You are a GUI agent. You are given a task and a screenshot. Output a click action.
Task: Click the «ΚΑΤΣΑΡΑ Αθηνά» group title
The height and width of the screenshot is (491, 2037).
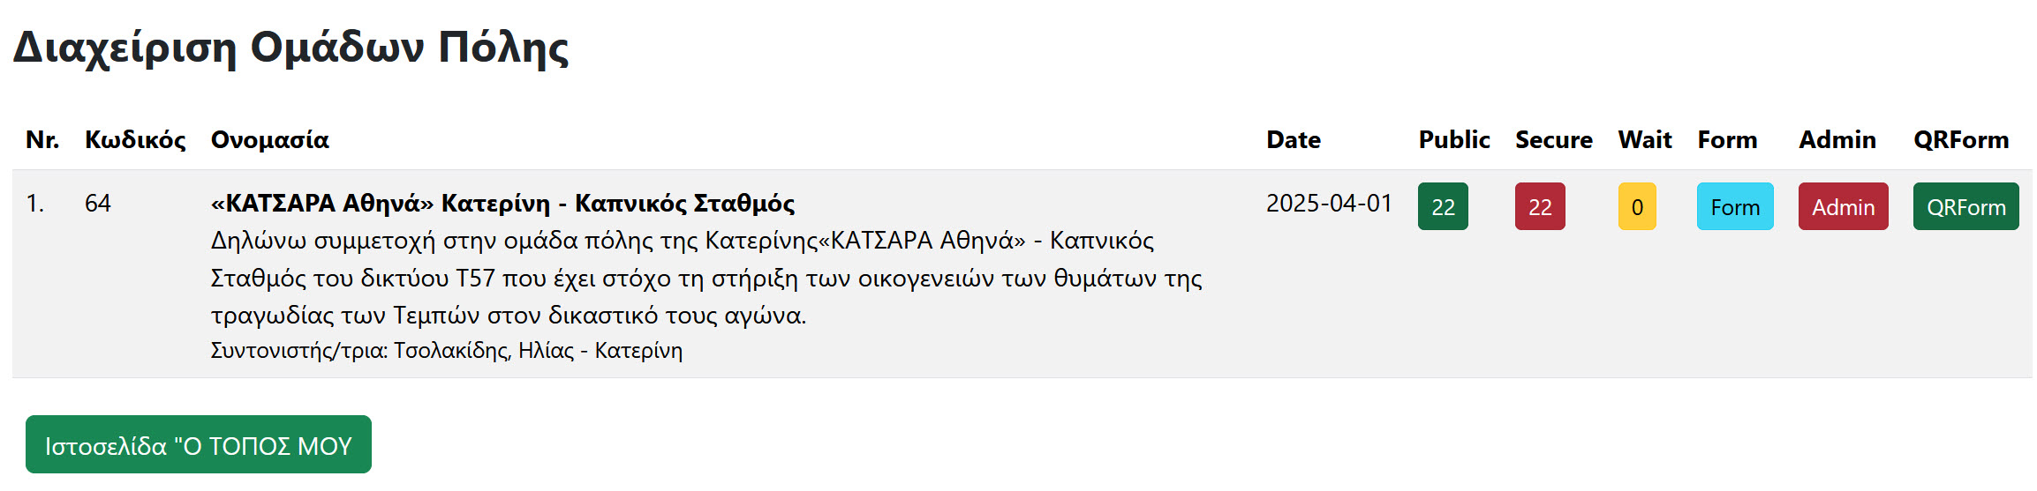point(502,204)
